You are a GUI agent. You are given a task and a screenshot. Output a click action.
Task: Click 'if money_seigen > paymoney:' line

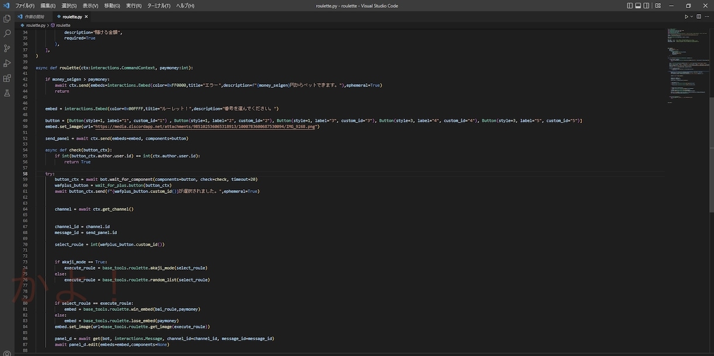click(77, 79)
